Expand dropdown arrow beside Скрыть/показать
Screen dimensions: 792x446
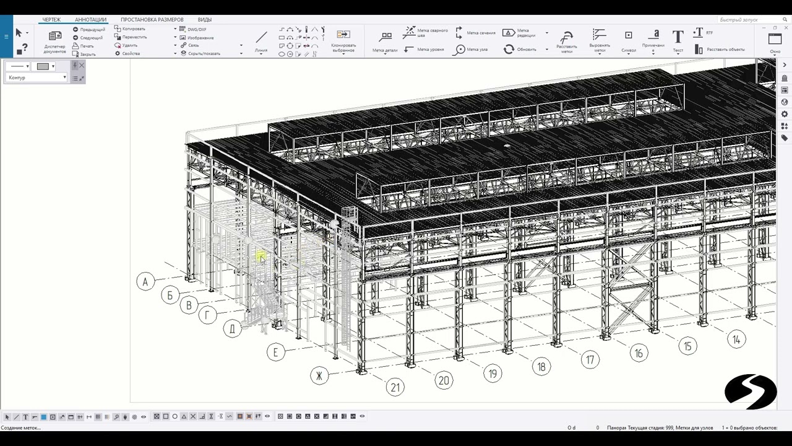[241, 54]
